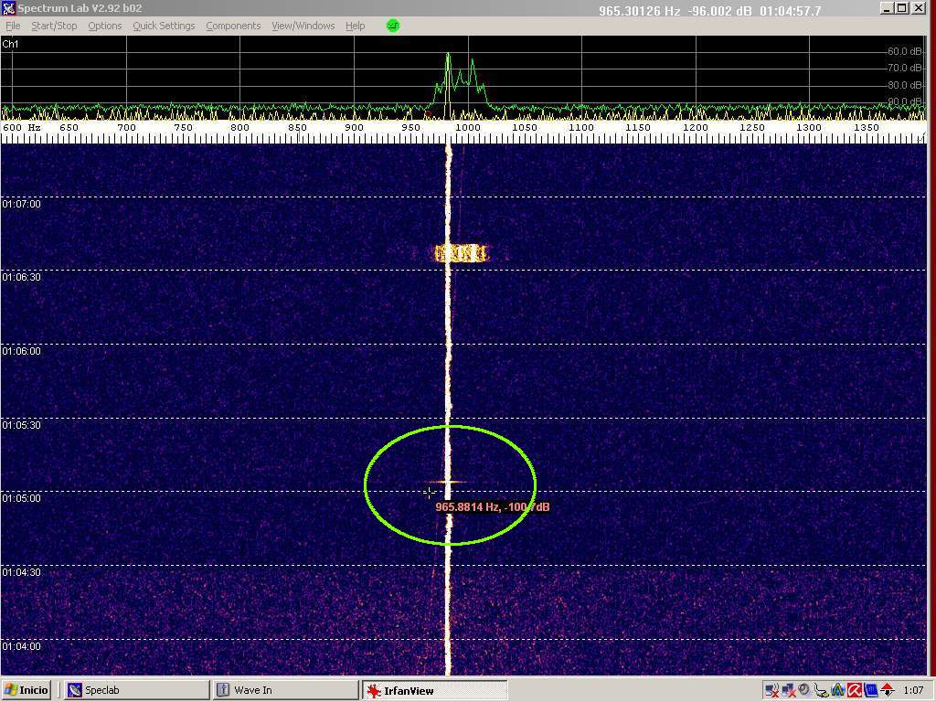This screenshot has width=936, height=702.
Task: Click the first disconnected network tray icon
Action: (771, 690)
